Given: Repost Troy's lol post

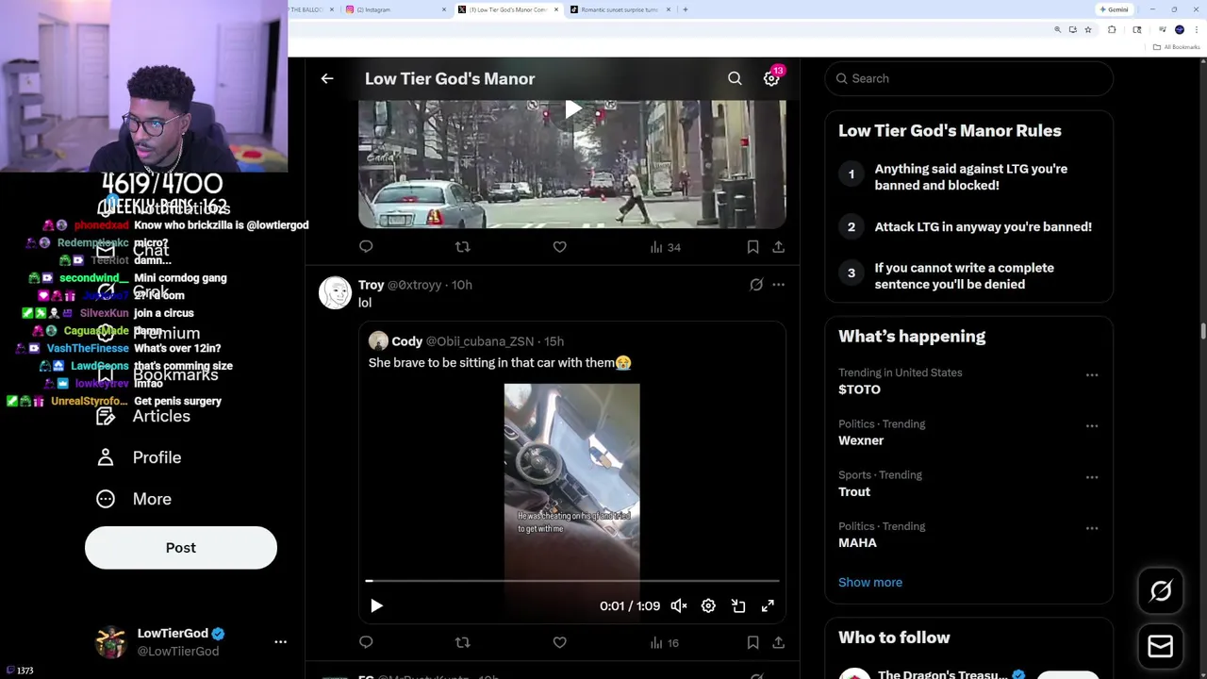Looking at the screenshot, I should click(x=462, y=643).
